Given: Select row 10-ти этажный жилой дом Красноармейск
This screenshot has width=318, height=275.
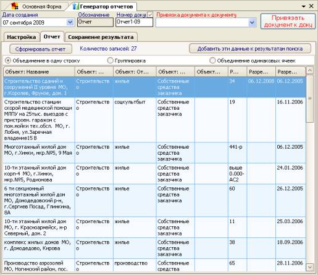Looking at the screenshot, I should pos(154,228).
